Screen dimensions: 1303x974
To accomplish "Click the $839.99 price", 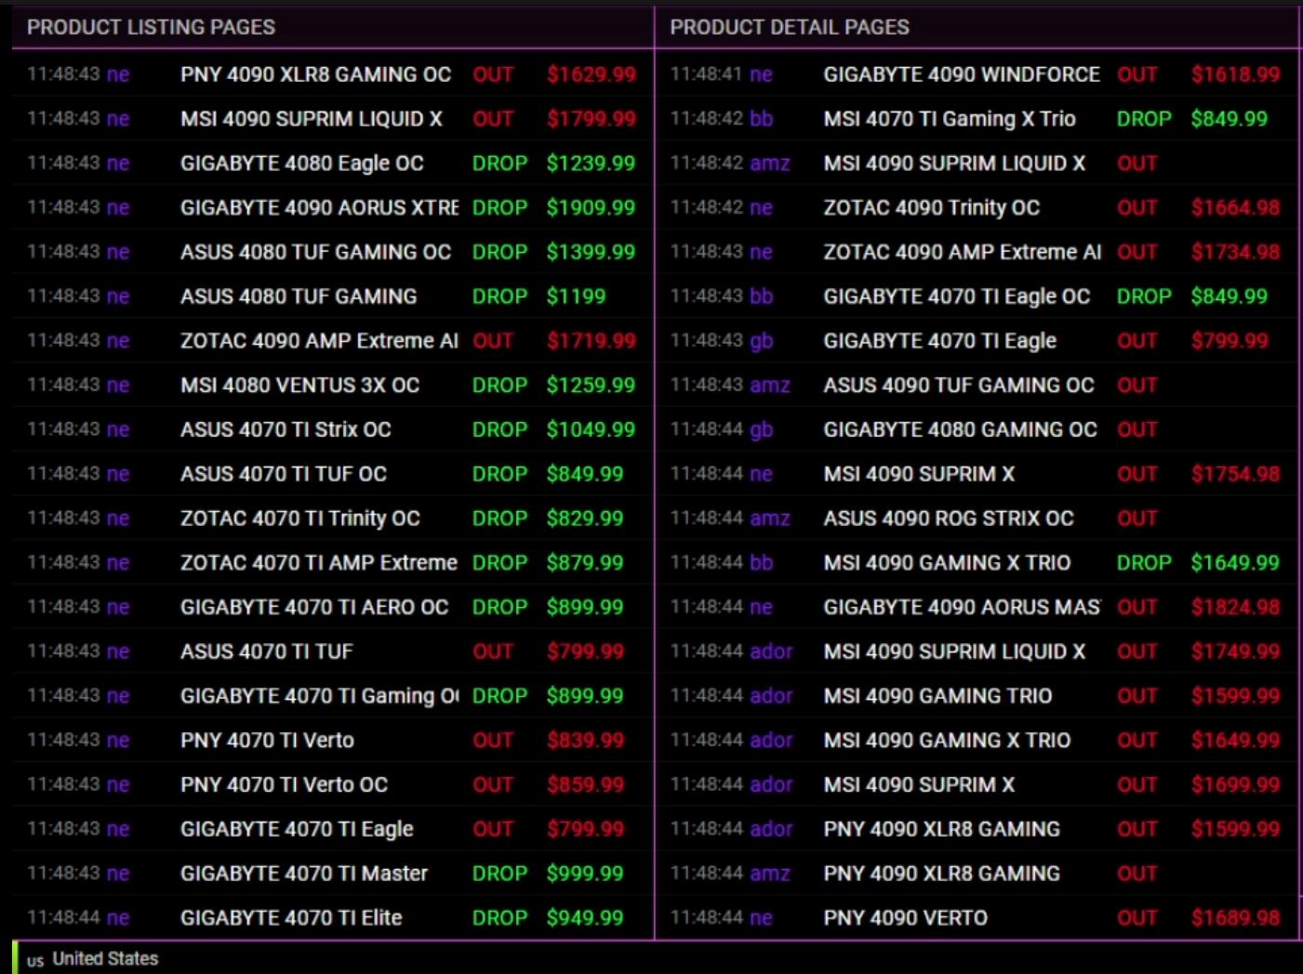I will click(x=585, y=740).
